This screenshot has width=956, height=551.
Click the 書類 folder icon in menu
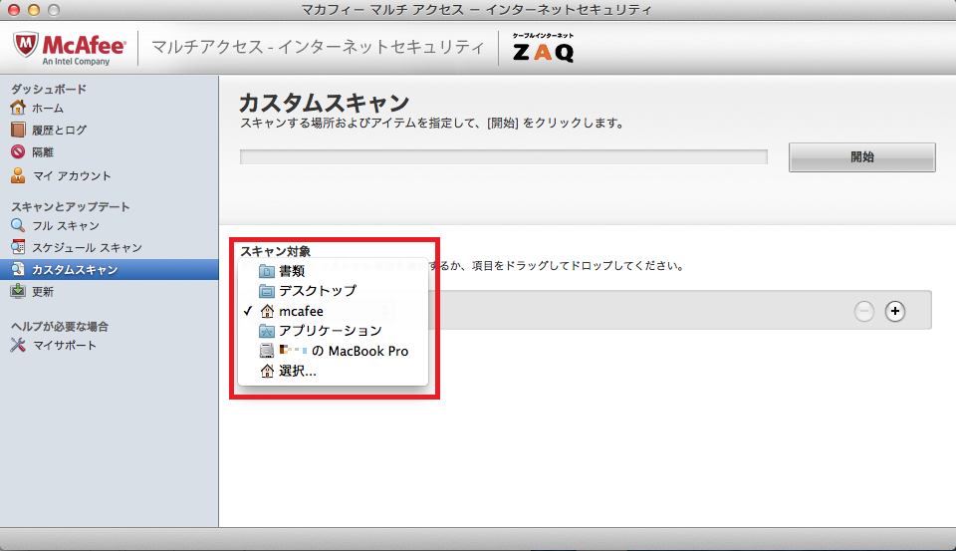pos(267,270)
